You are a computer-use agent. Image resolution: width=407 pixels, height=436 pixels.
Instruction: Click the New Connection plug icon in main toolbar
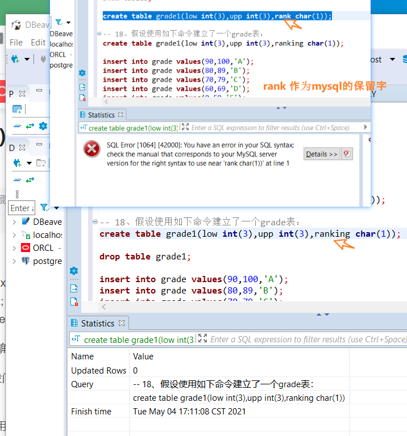point(15,59)
